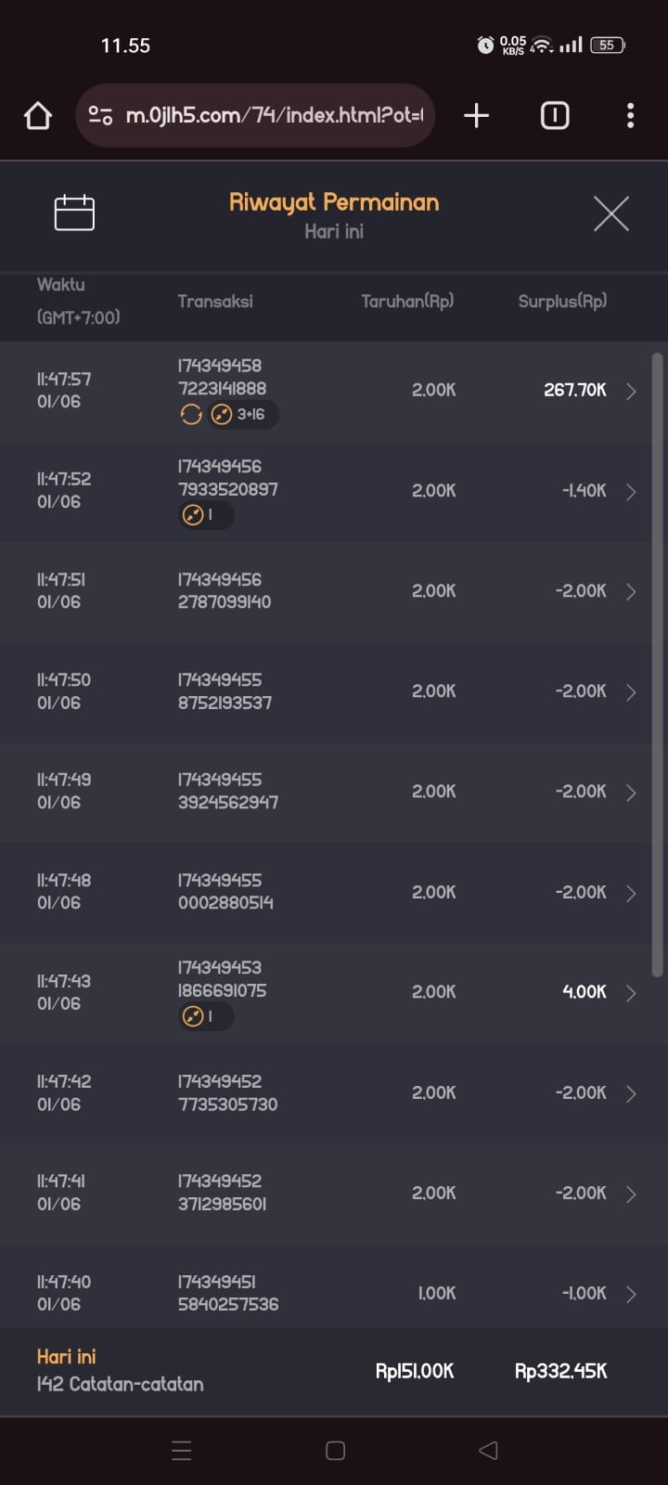This screenshot has height=1485, width=668.
Task: Expand the -1.40K surplus transaction row
Action: [x=631, y=491]
